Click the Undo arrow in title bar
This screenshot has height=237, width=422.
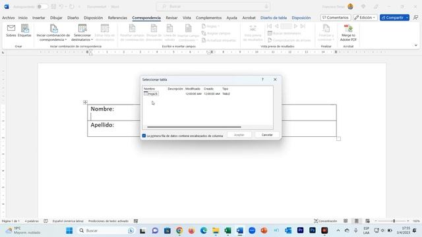point(61,7)
